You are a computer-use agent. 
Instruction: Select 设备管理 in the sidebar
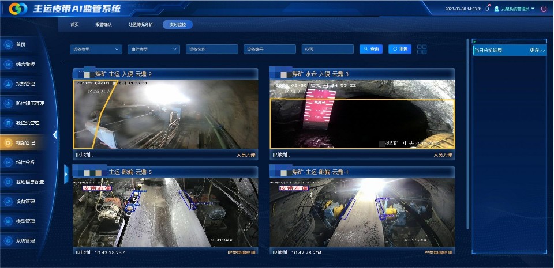pos(8,202)
